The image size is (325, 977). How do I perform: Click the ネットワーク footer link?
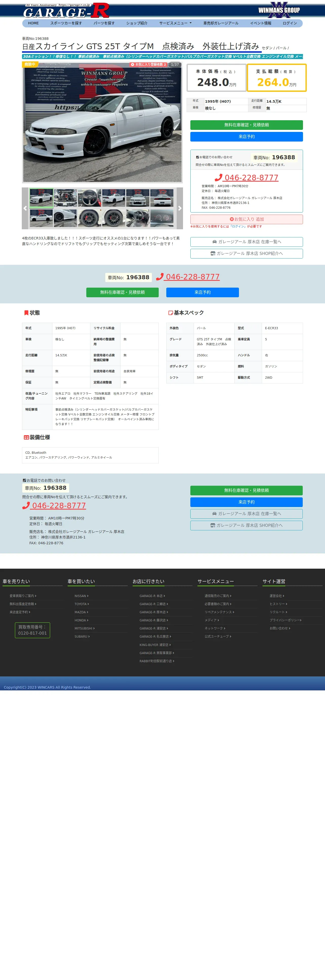coord(215,629)
